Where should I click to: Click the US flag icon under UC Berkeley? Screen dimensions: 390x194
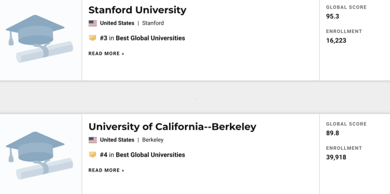[93, 140]
